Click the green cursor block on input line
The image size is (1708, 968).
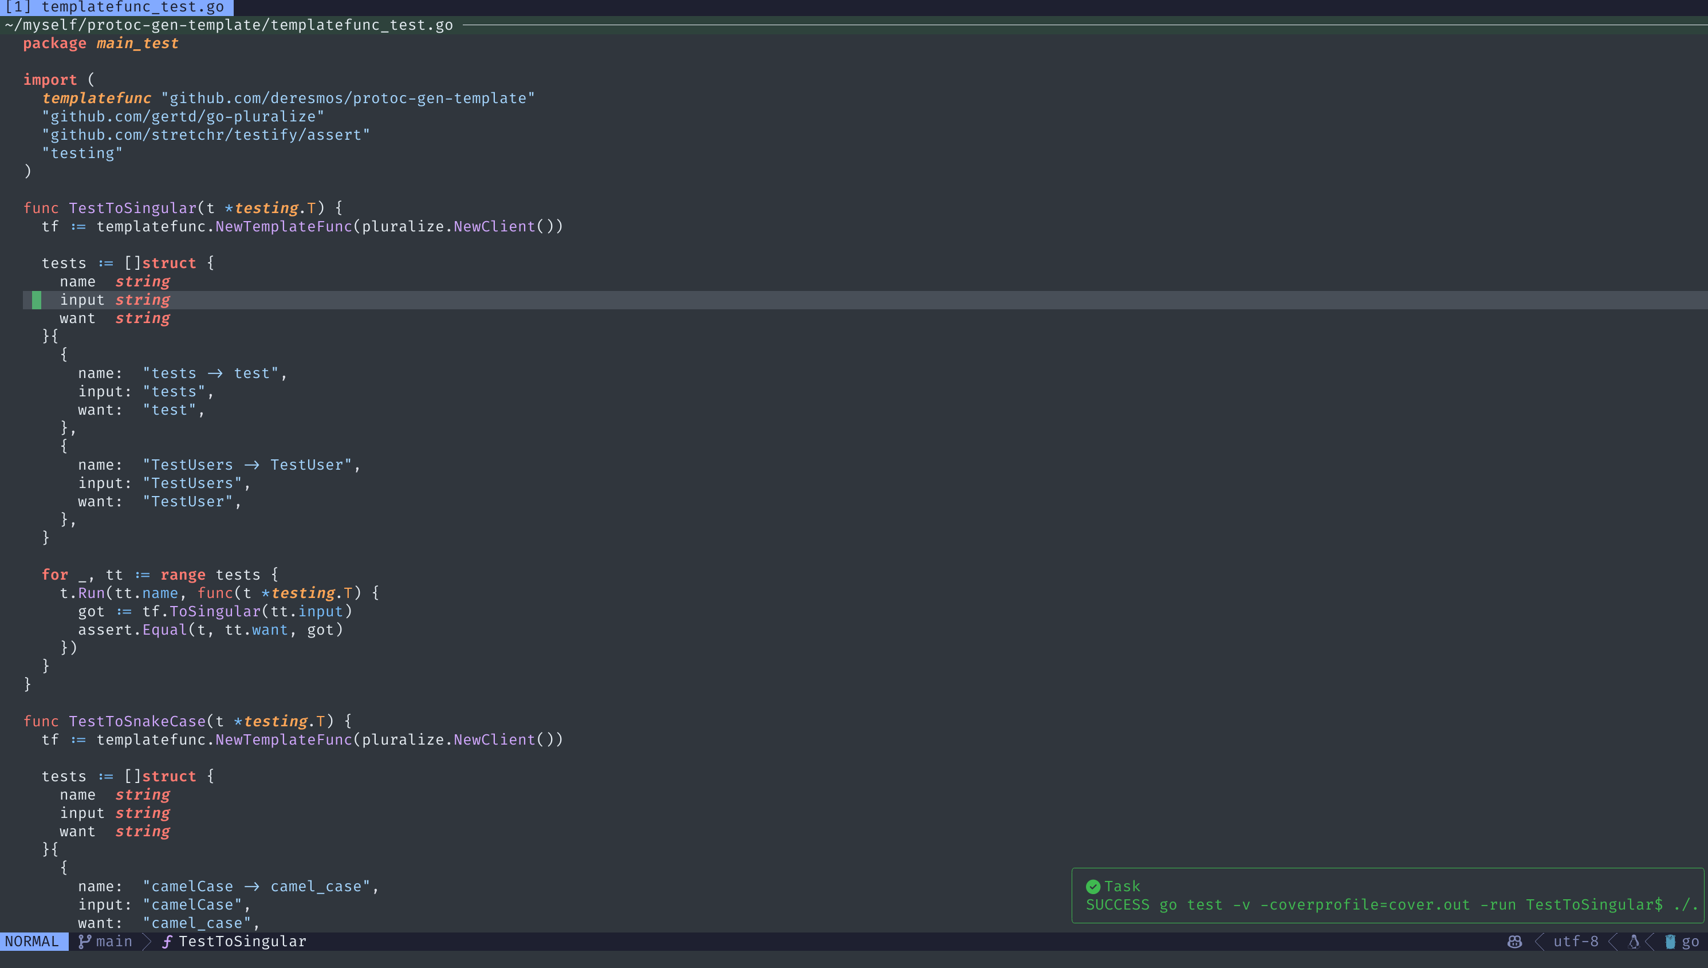click(37, 300)
